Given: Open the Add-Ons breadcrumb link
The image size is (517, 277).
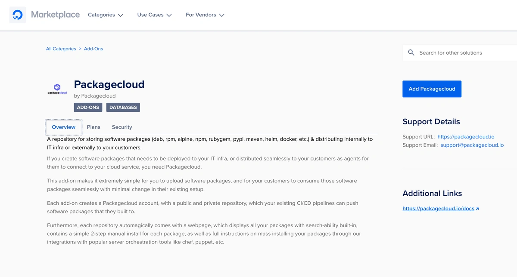Looking at the screenshot, I should click(93, 49).
